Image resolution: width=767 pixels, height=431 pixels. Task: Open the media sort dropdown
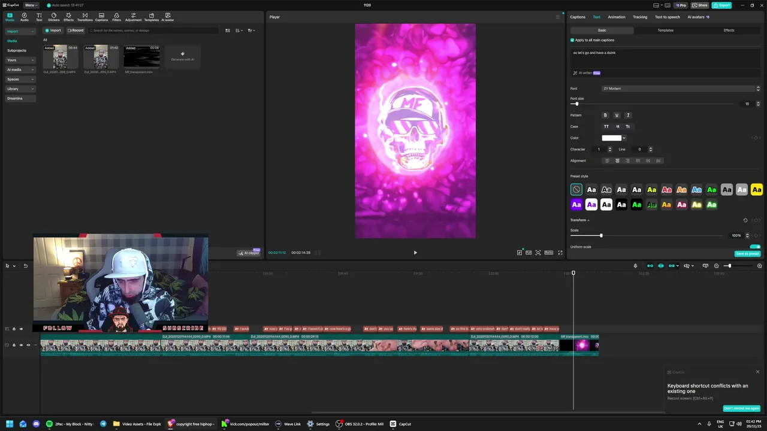click(x=239, y=31)
